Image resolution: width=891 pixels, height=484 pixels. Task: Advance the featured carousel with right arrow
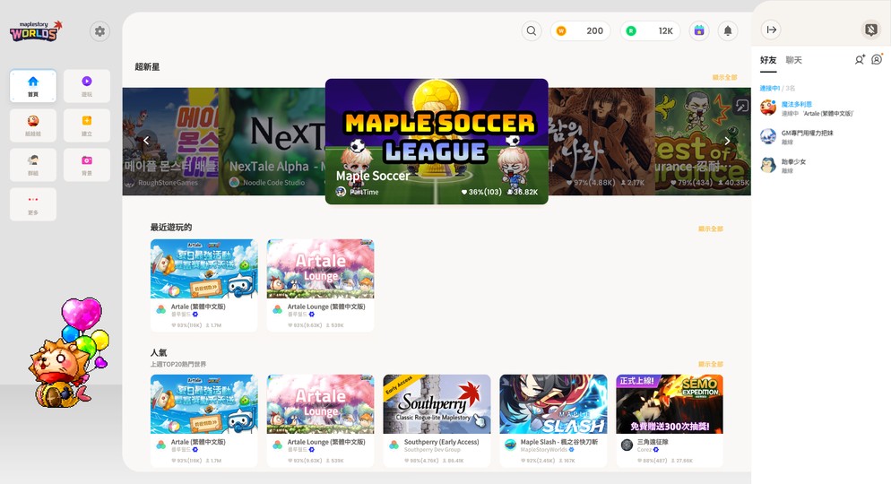727,141
